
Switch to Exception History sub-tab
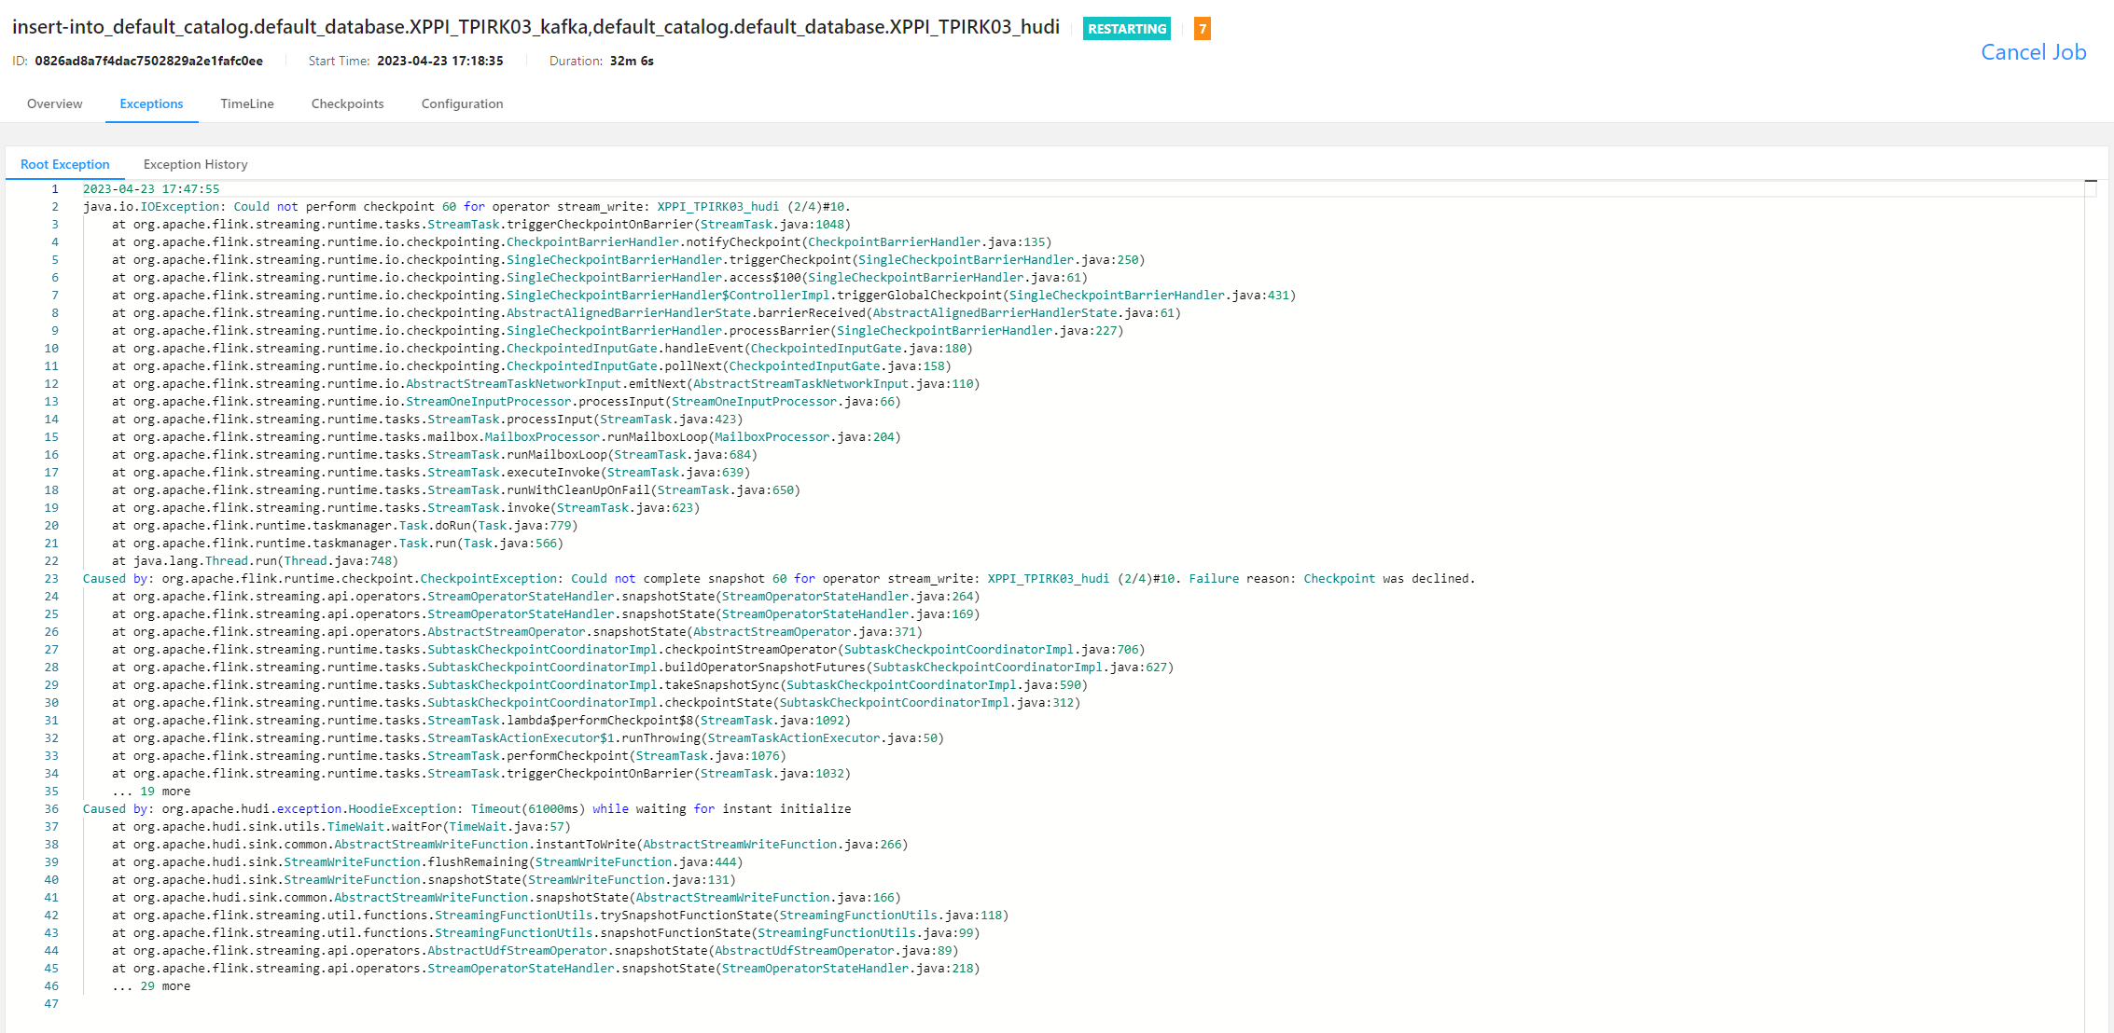[x=196, y=164]
